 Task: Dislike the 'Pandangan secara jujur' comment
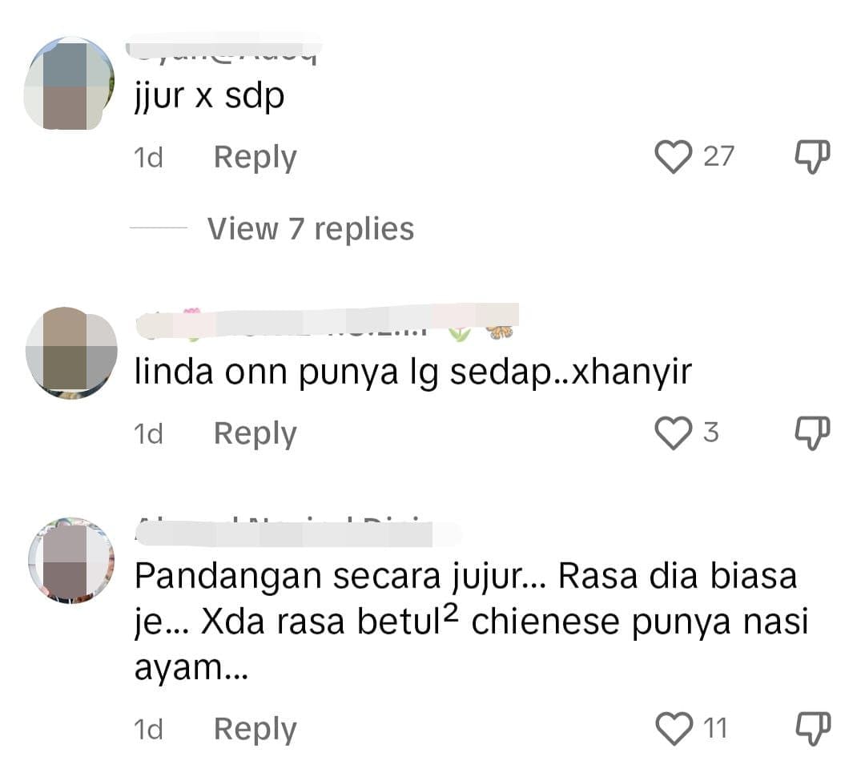pyautogui.click(x=812, y=729)
